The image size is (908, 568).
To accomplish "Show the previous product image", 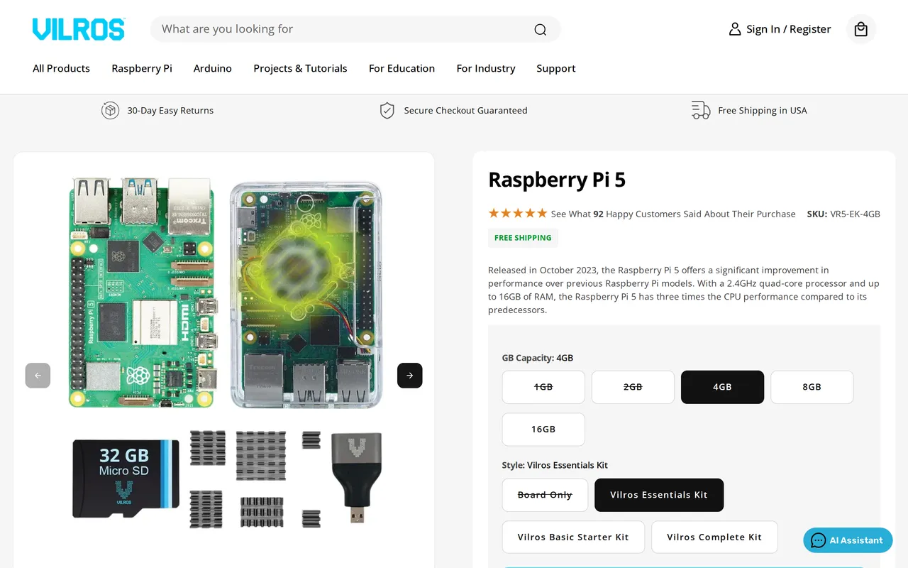I will point(38,376).
